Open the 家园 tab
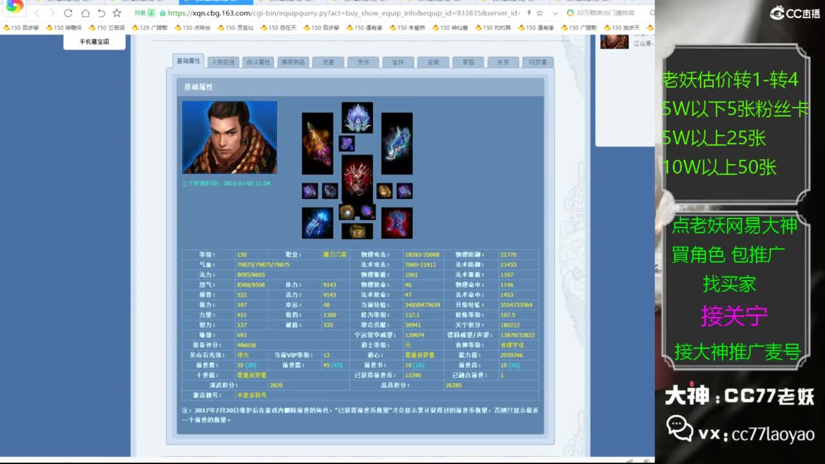The height and width of the screenshot is (464, 825). point(468,63)
